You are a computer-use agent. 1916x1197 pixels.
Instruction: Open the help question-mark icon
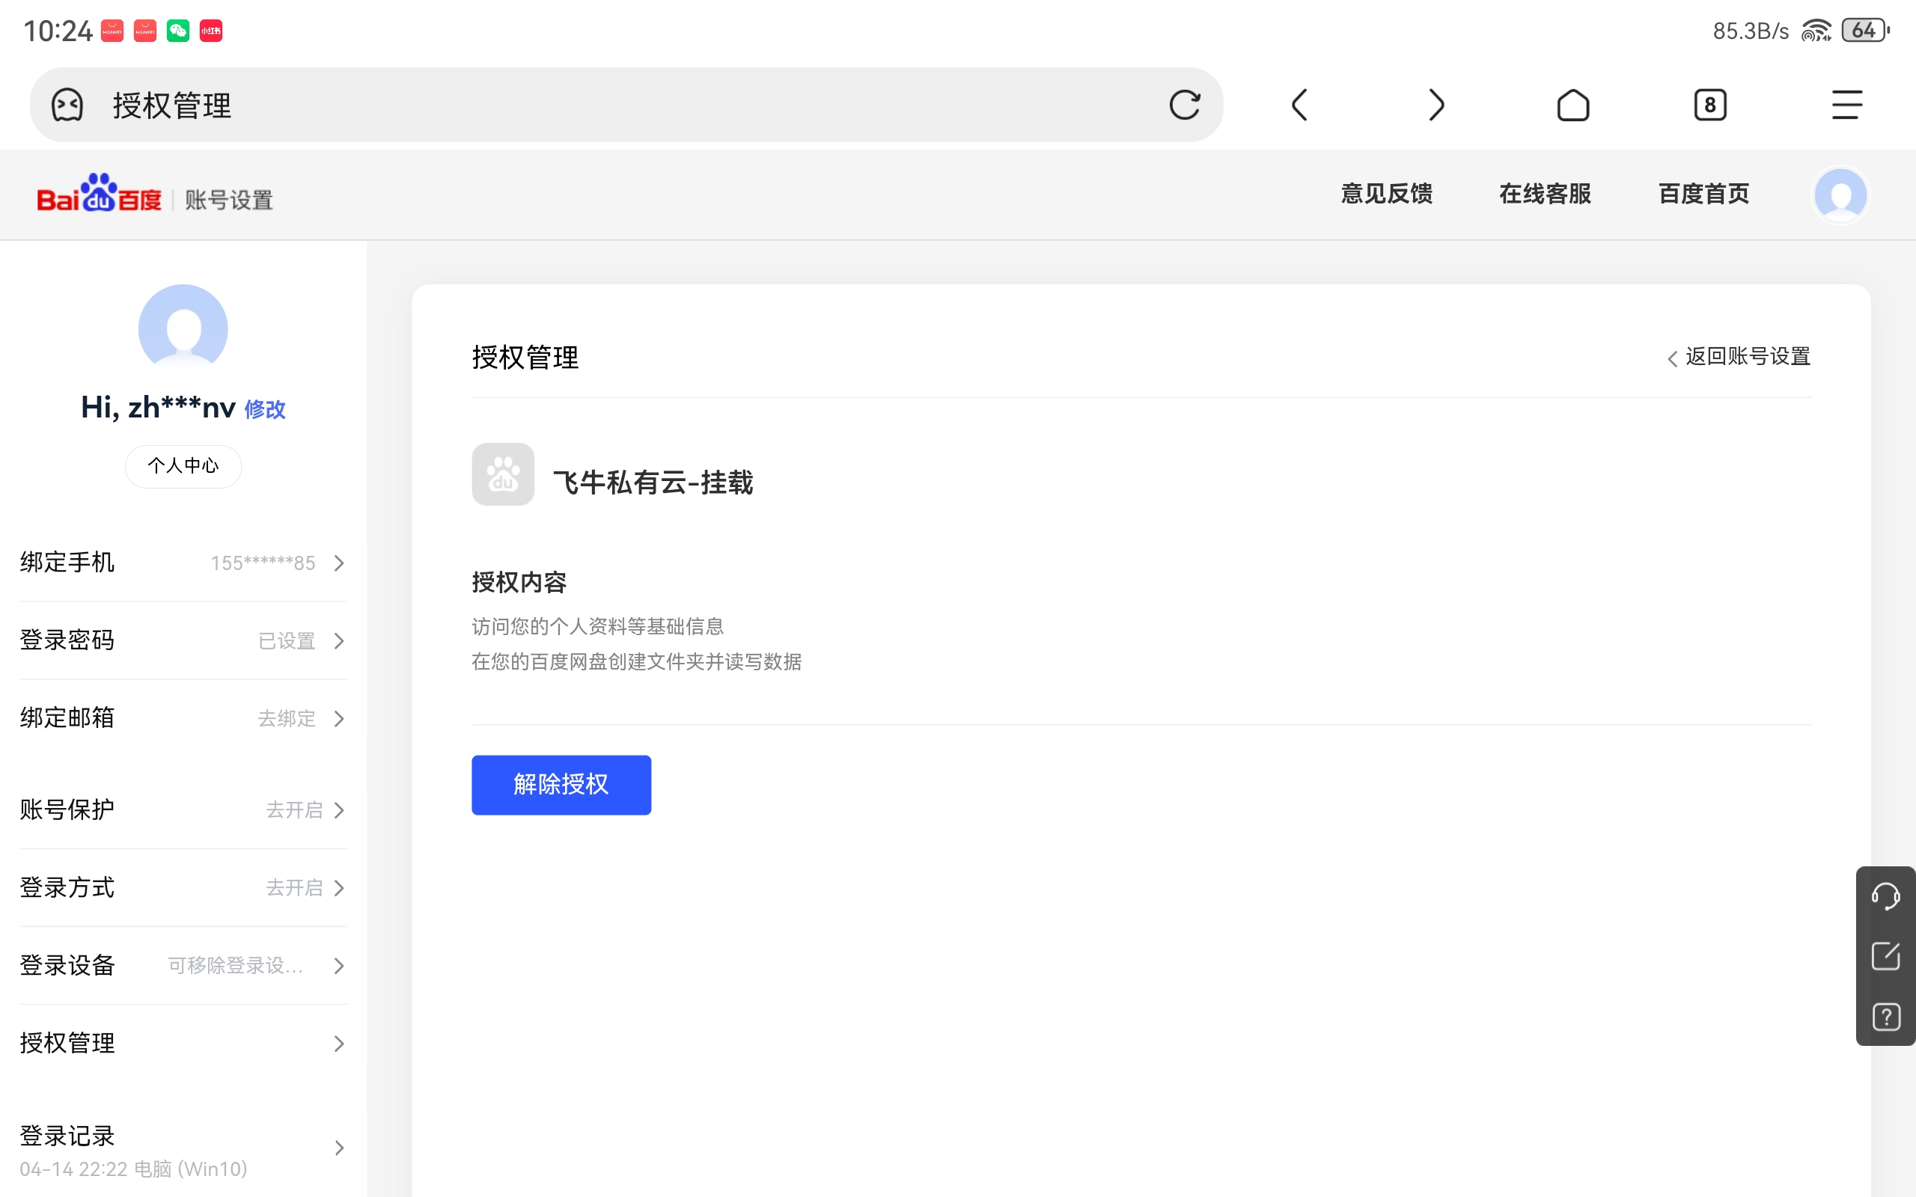point(1886,1017)
